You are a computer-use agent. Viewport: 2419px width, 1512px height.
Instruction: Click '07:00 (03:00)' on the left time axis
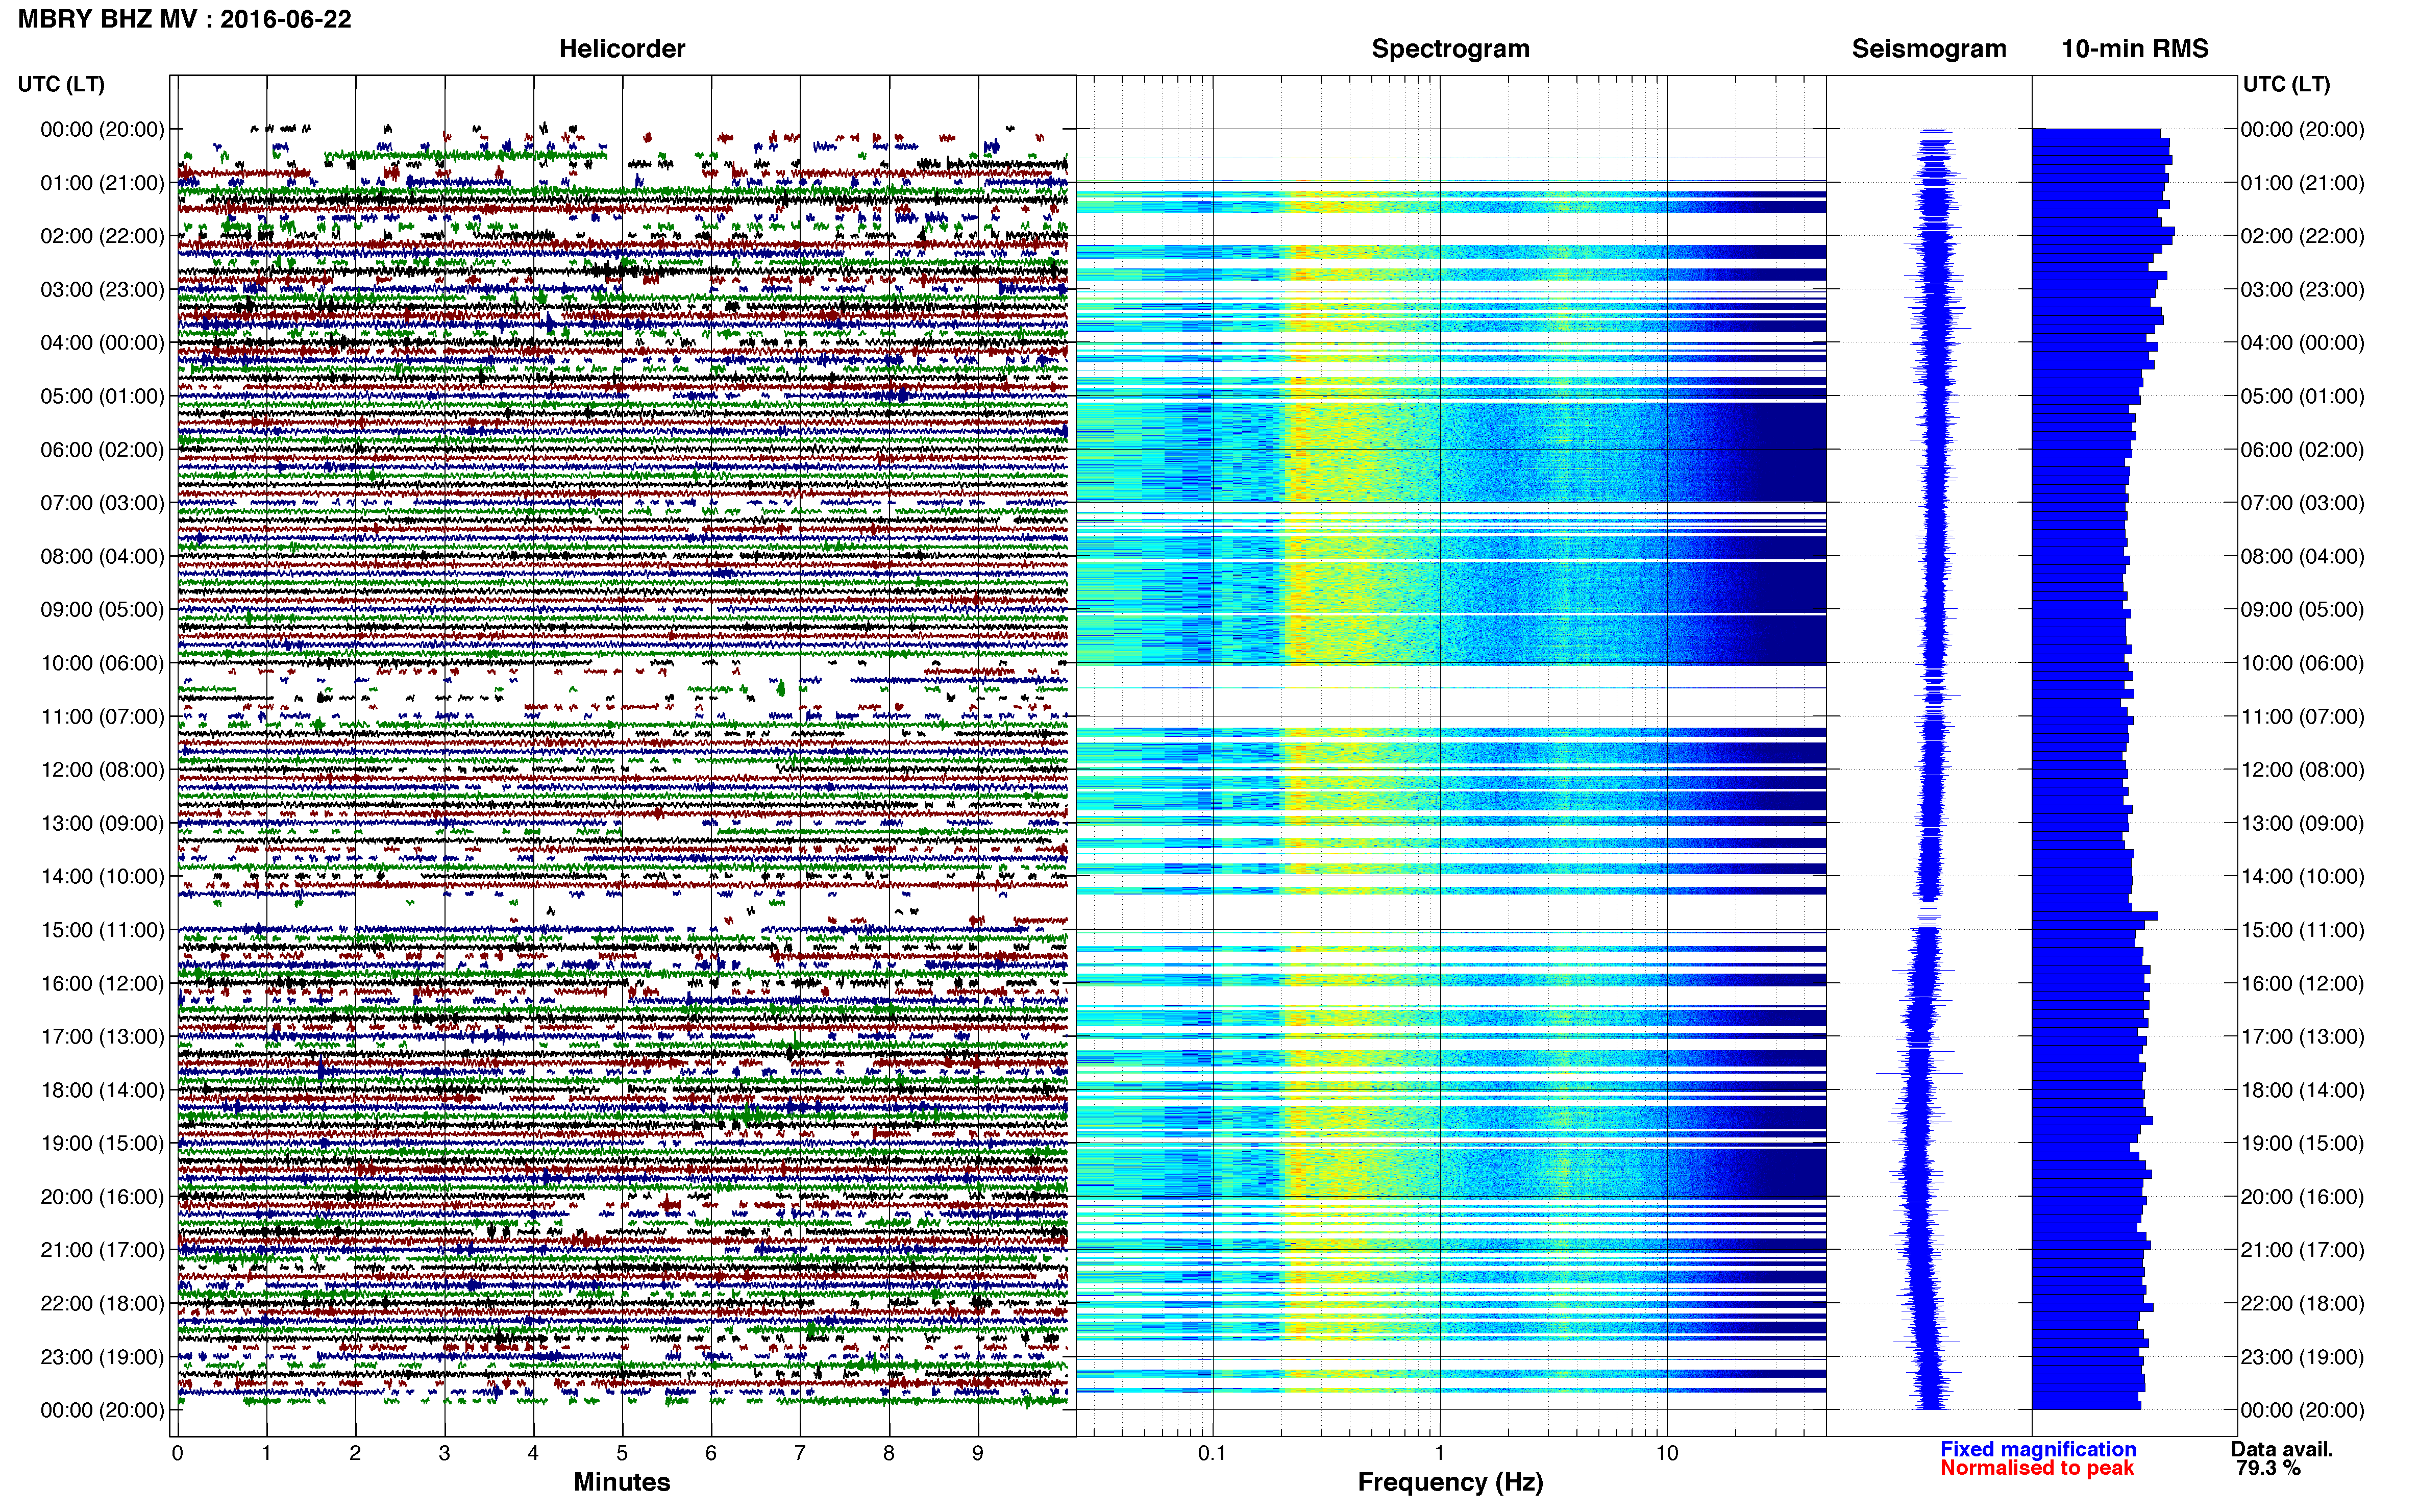[x=102, y=503]
